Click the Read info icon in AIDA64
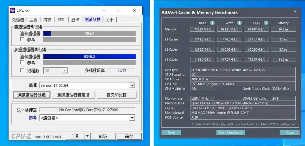The height and width of the screenshot is (146, 305). (212, 23)
